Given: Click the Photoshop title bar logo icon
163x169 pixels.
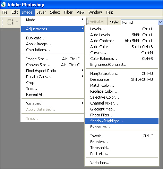Looking at the screenshot, I should coord(3,5).
